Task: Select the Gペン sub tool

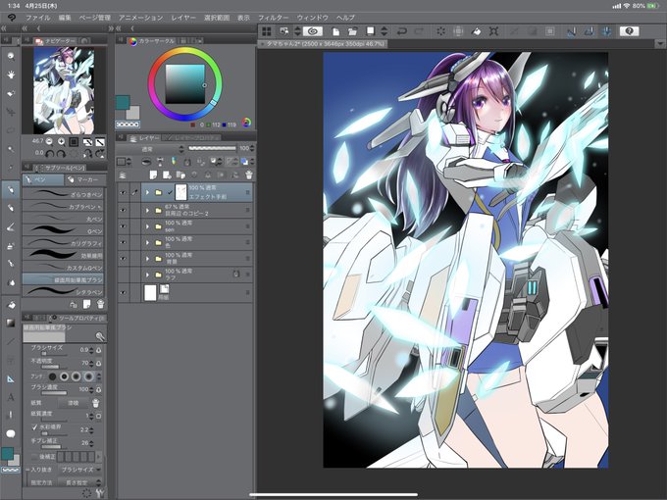Action: (x=63, y=230)
